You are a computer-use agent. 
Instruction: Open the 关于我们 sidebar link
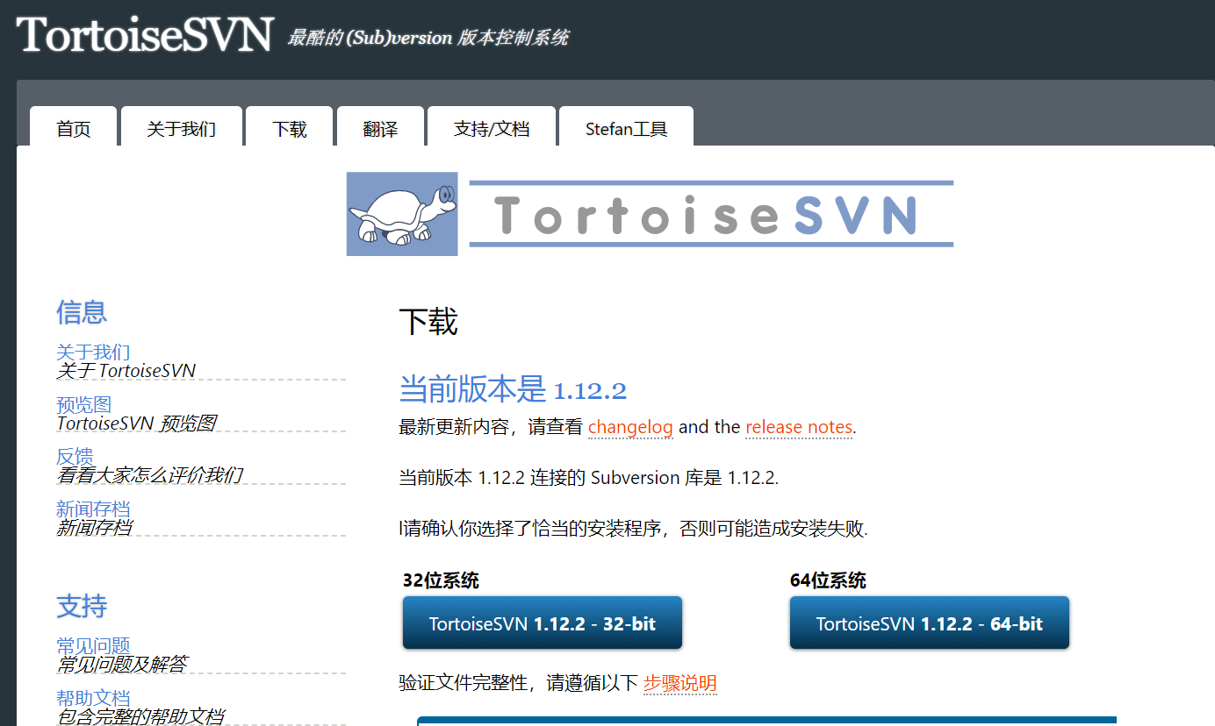click(x=93, y=351)
